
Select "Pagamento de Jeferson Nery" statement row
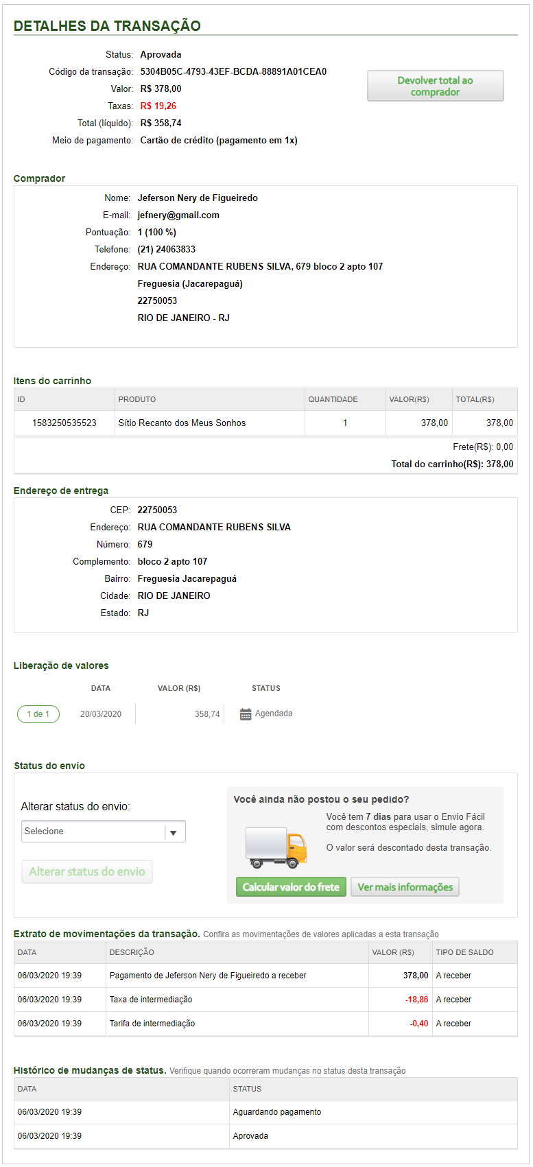pyautogui.click(x=208, y=976)
